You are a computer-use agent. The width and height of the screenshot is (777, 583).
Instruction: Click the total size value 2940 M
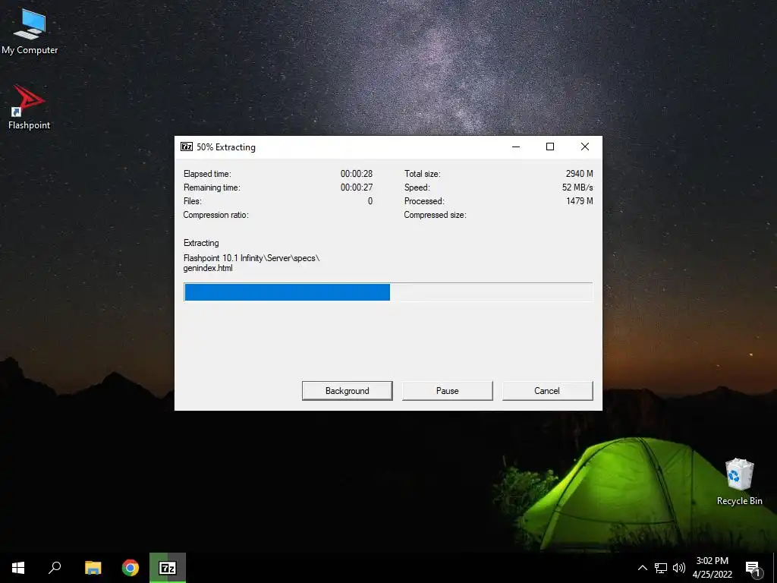click(x=579, y=174)
